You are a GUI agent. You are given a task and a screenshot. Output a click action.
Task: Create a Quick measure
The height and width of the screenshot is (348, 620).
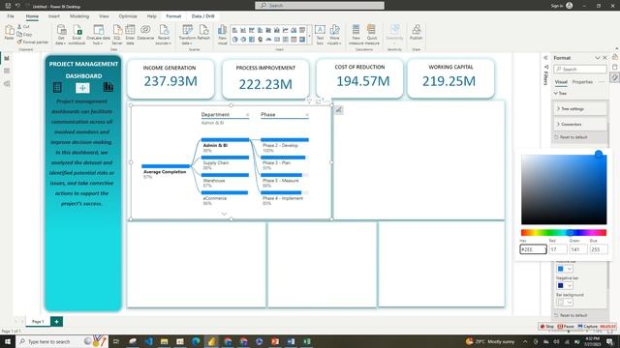tap(372, 35)
